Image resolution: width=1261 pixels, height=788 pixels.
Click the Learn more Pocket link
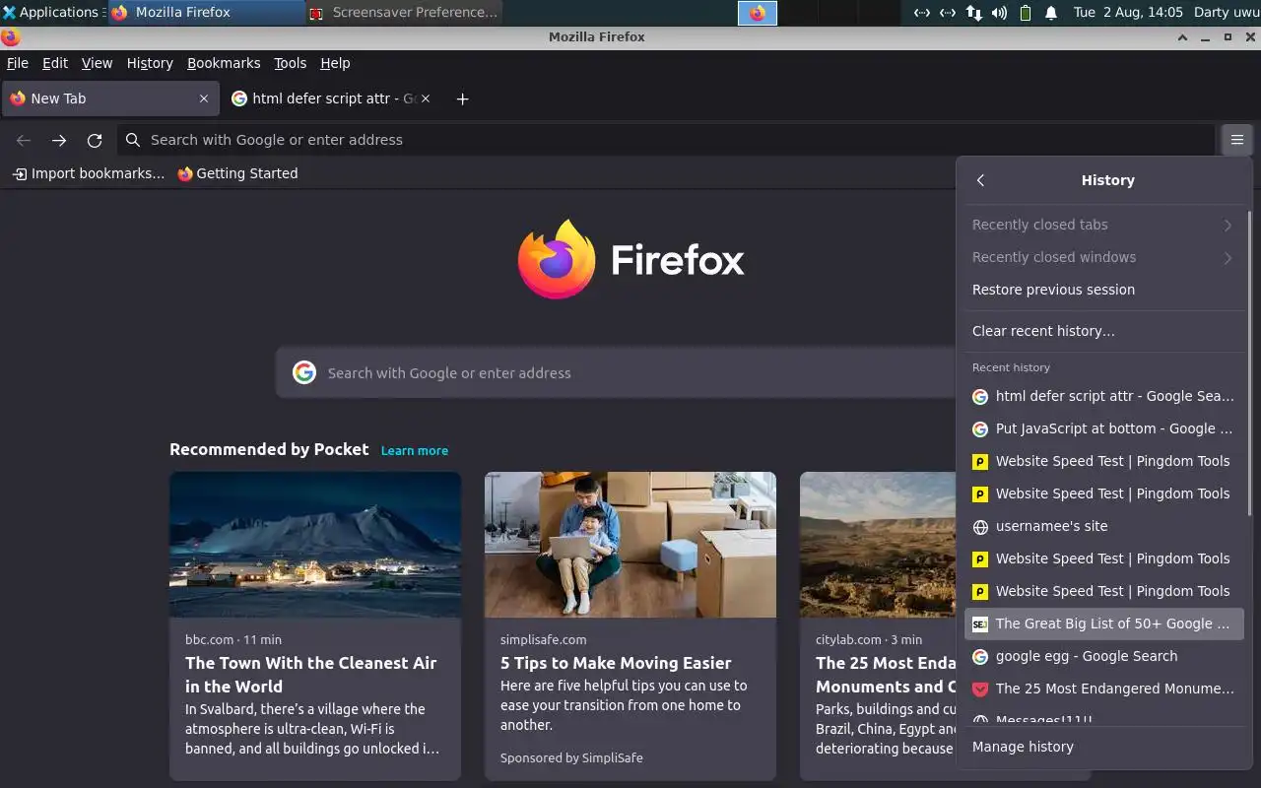415,450
